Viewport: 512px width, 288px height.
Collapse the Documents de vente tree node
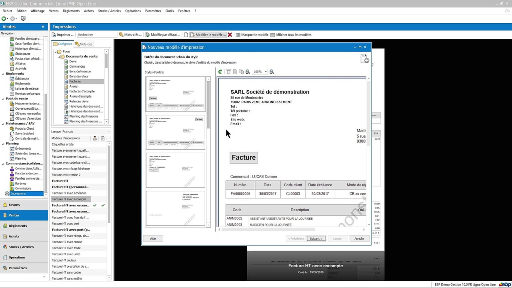(x=59, y=56)
